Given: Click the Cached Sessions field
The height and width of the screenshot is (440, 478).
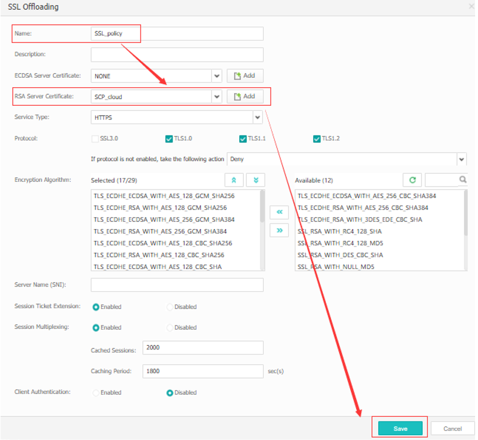Looking at the screenshot, I should [203, 348].
